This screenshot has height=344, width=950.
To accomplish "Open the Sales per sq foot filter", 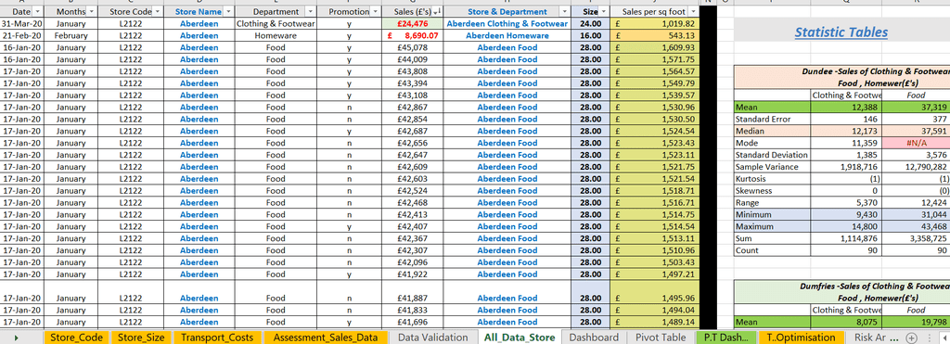I will (x=693, y=11).
